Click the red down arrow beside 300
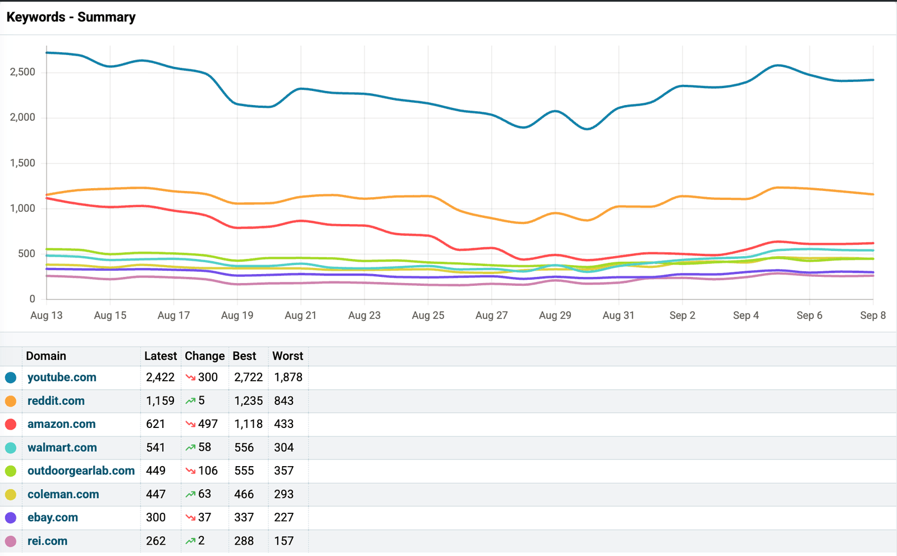This screenshot has height=556, width=897. [190, 377]
